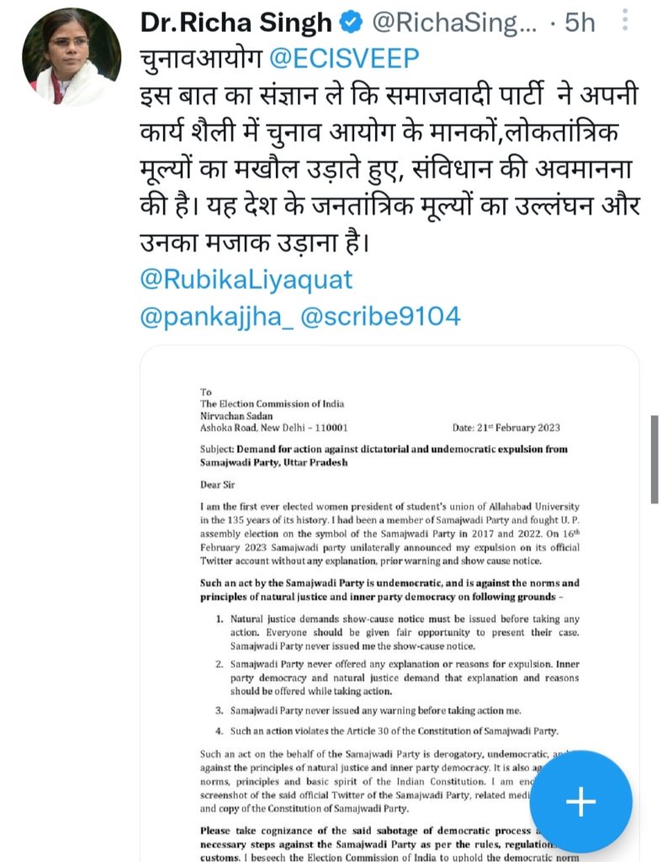Open the @scribe9104 mention
Image resolution: width=662 pixels, height=862 pixels.
pos(381,317)
